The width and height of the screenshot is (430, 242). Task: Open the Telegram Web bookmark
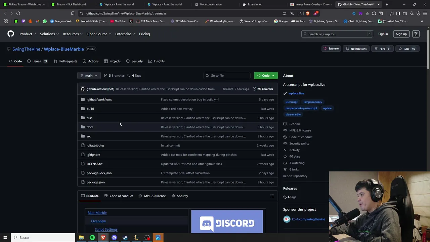tap(61, 21)
